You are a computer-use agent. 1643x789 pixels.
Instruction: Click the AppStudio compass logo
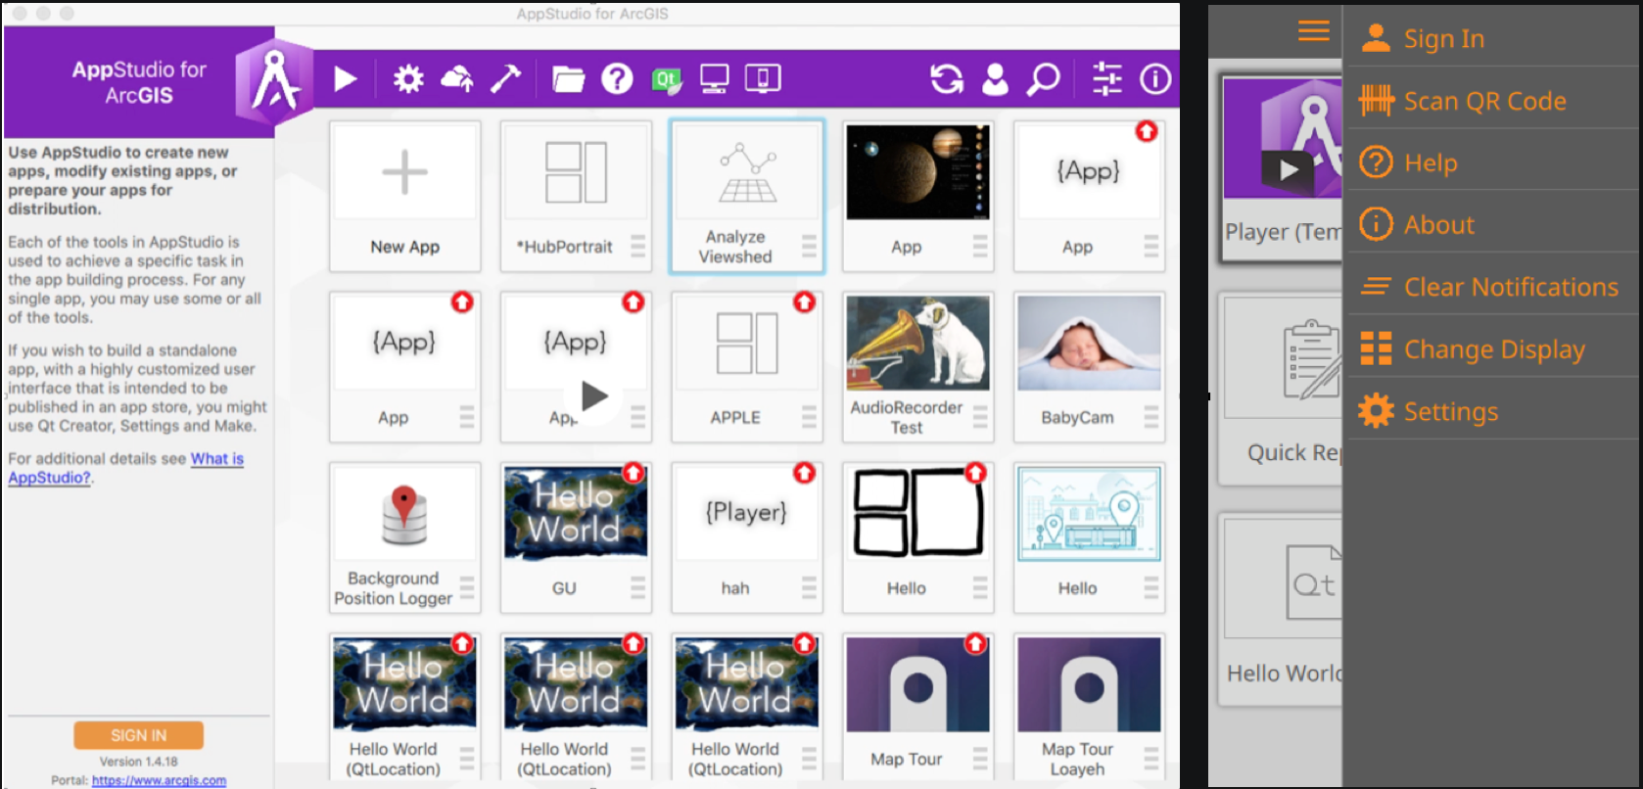(x=274, y=80)
